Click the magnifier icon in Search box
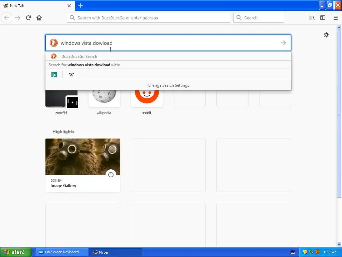The height and width of the screenshot is (257, 342). pos(239,18)
